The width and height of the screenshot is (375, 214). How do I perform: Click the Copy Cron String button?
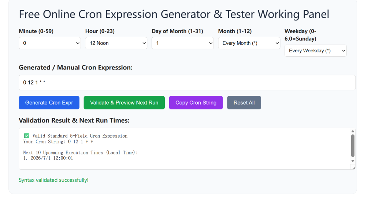pyautogui.click(x=196, y=103)
